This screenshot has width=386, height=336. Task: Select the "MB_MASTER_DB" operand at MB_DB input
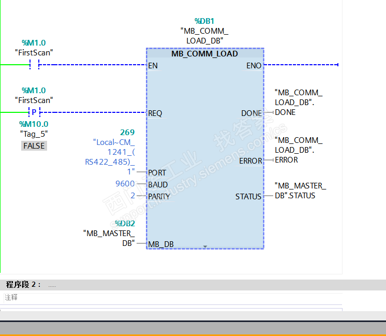click(109, 238)
